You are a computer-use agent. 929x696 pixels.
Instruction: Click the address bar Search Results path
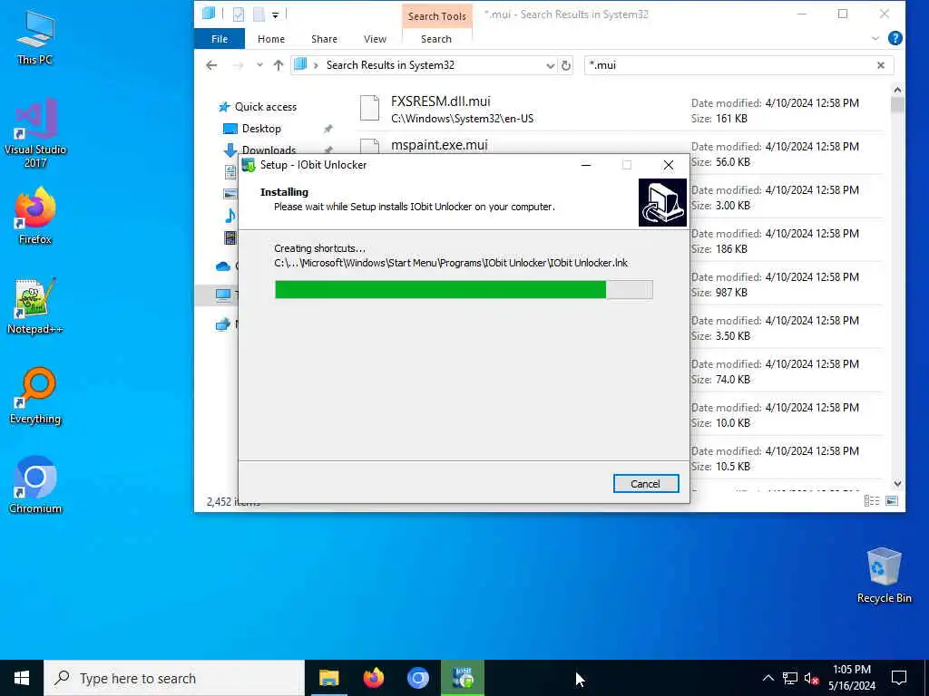(x=390, y=65)
